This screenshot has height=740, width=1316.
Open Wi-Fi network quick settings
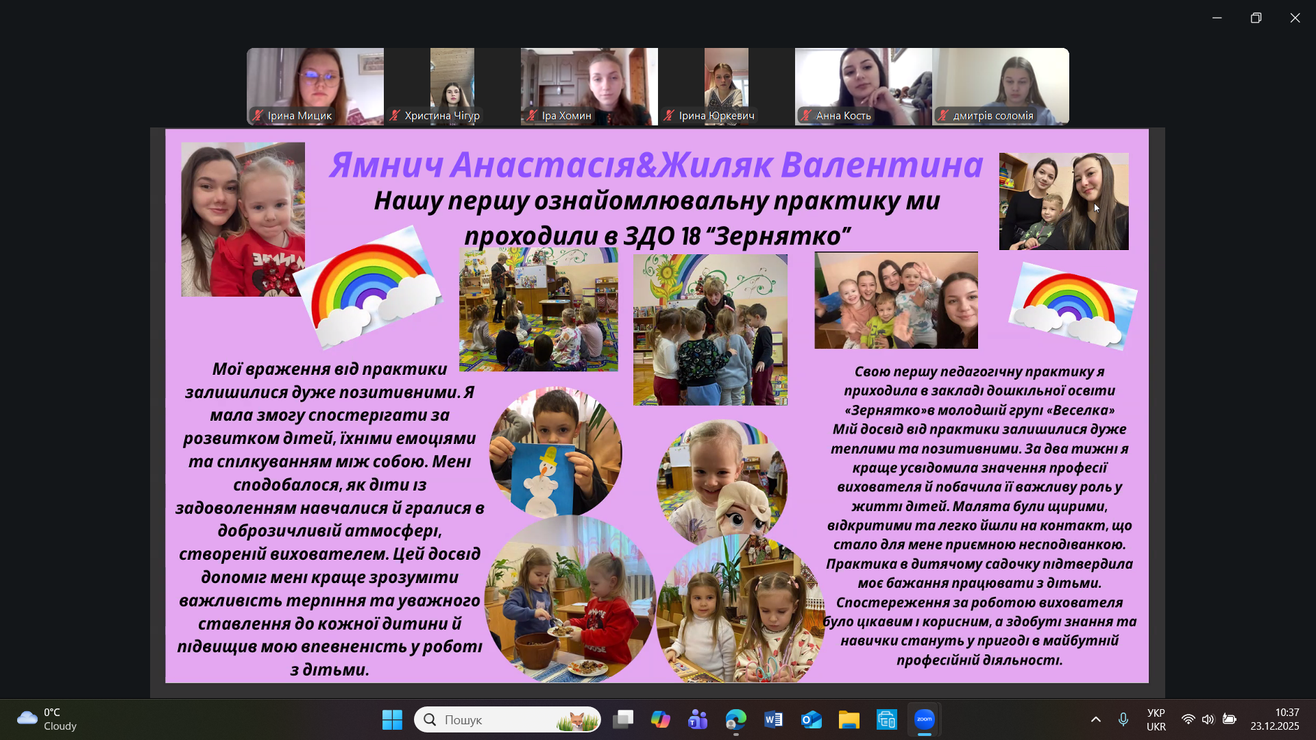(x=1188, y=719)
